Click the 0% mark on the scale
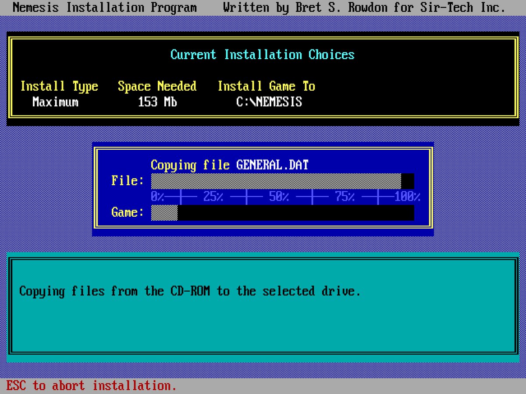526x394 pixels. 157,197
